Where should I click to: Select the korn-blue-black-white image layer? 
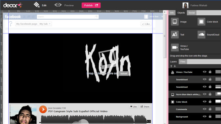click(189, 95)
